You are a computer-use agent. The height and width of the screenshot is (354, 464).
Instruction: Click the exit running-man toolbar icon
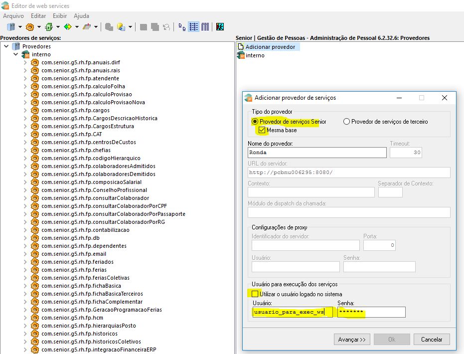[x=220, y=26]
